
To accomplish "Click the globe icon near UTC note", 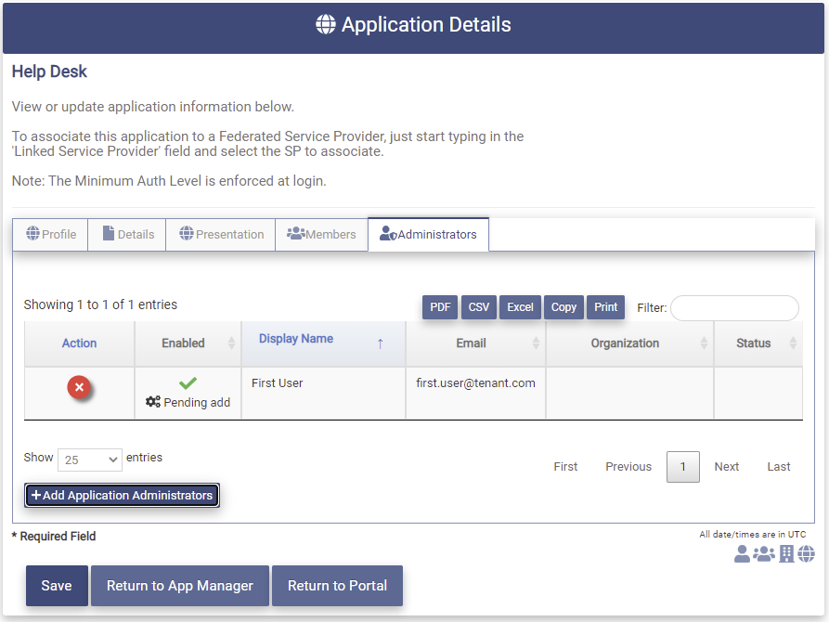I will point(807,554).
